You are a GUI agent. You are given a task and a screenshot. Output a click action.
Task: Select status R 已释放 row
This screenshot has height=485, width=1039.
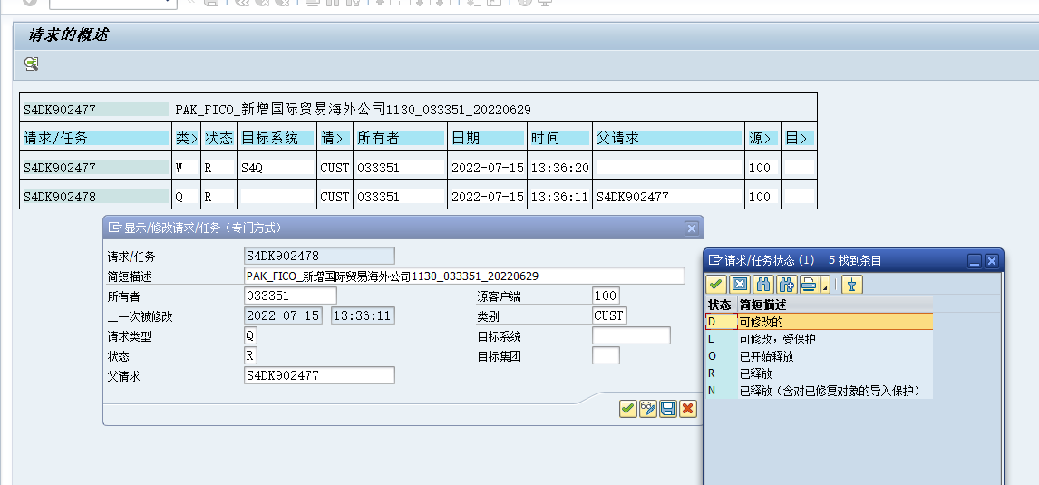[x=818, y=373]
